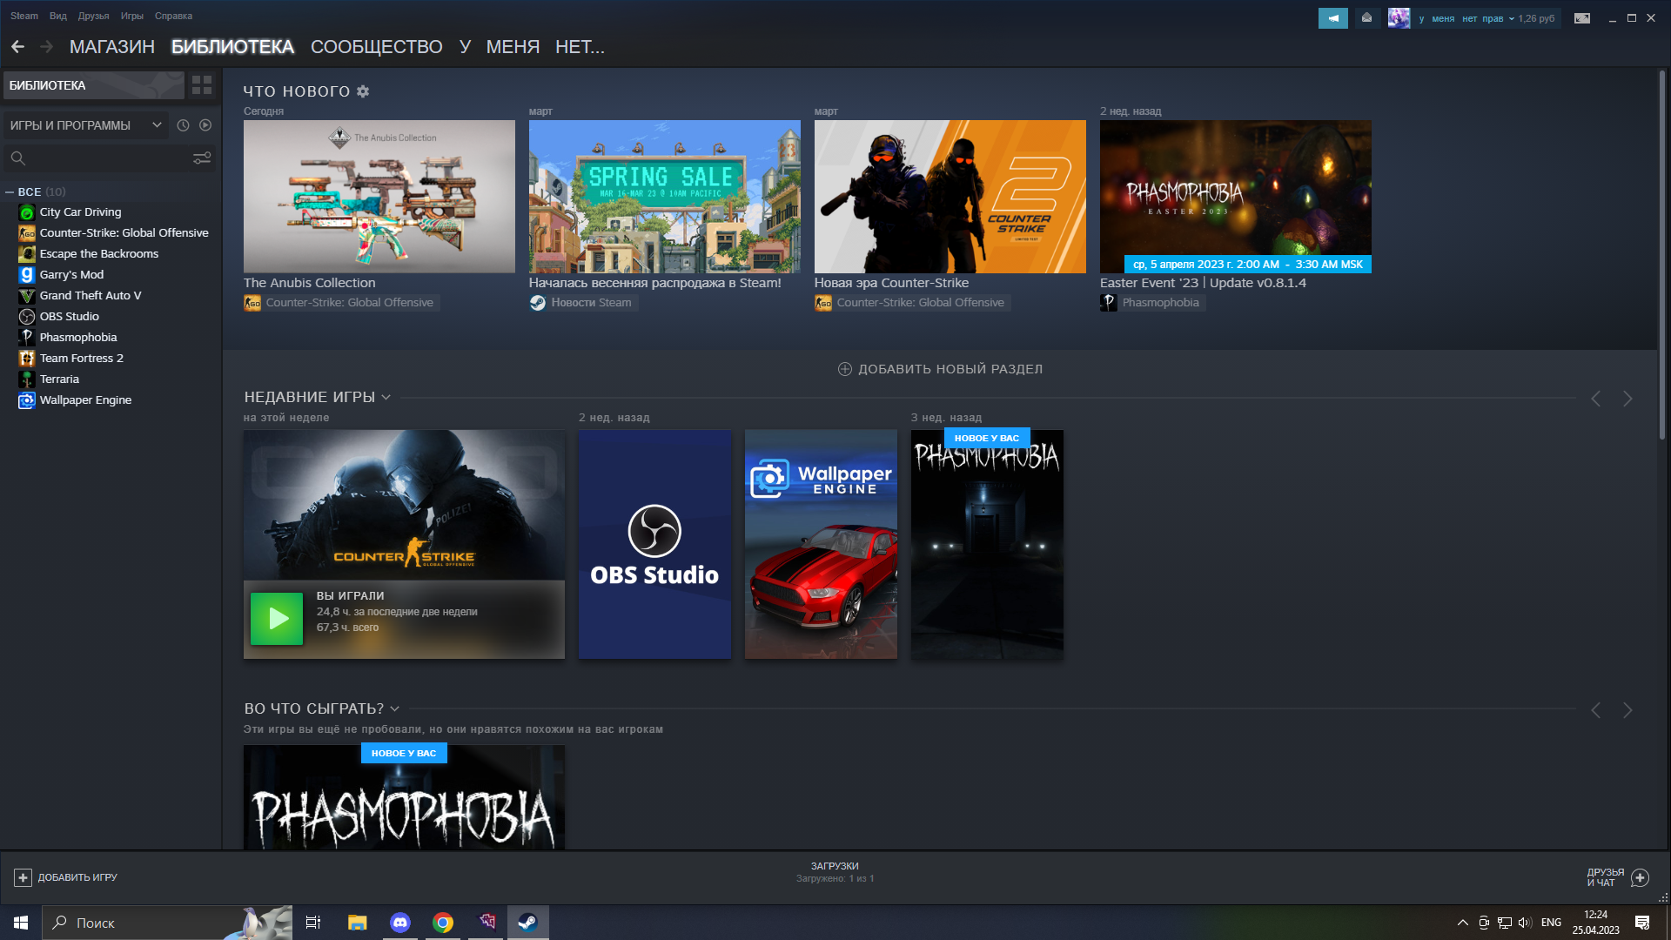Open the Counter-Strike 2 news thumbnail
1671x940 pixels.
[950, 197]
